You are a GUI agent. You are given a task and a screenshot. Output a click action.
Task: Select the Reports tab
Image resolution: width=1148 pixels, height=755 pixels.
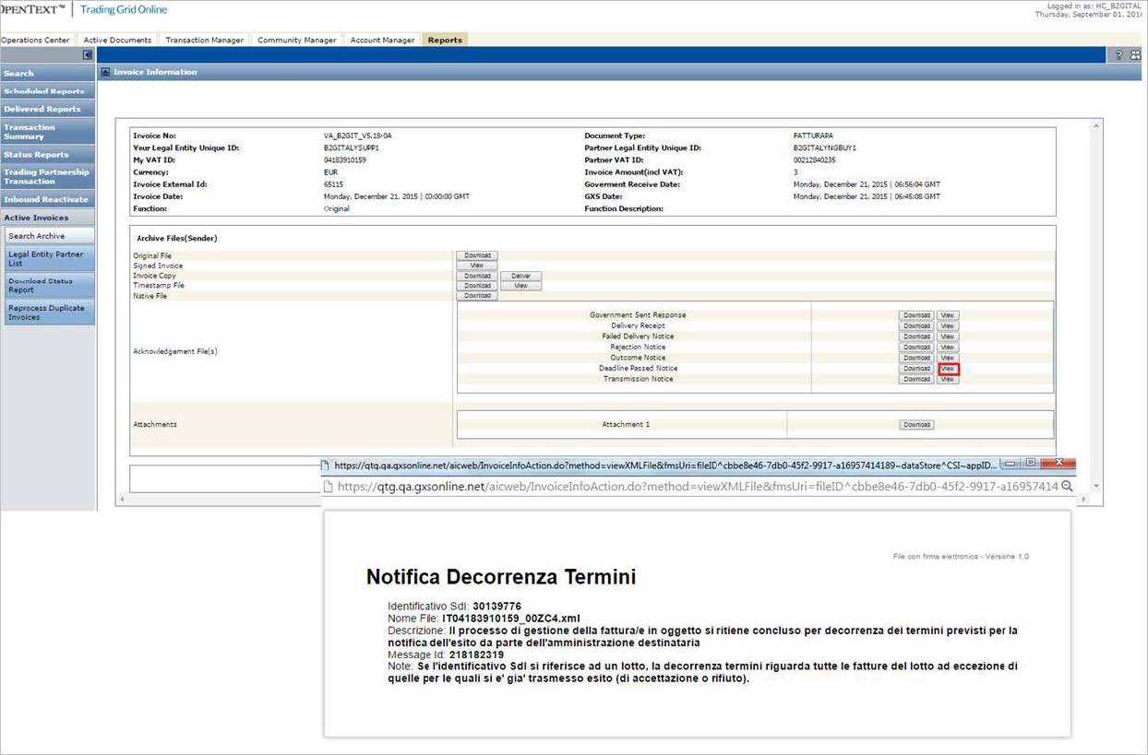click(x=445, y=40)
